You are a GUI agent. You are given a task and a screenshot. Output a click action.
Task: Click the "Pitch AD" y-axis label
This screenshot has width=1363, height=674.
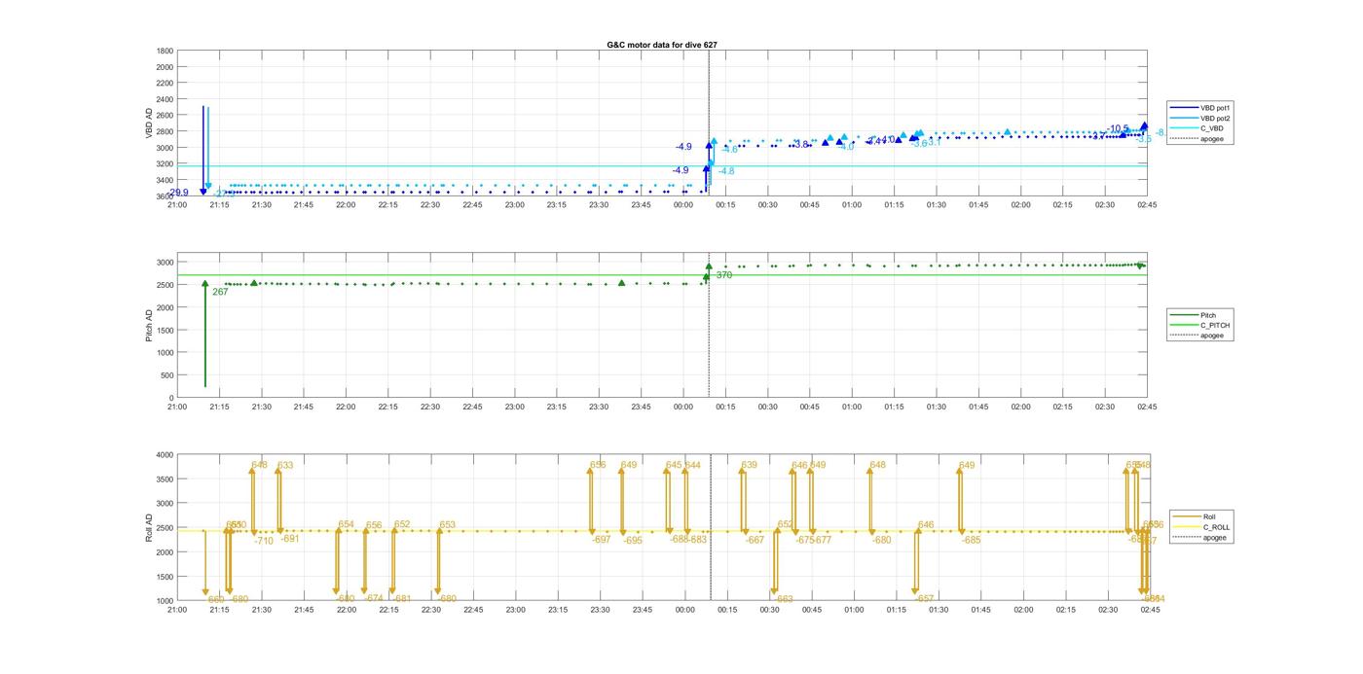tap(150, 326)
